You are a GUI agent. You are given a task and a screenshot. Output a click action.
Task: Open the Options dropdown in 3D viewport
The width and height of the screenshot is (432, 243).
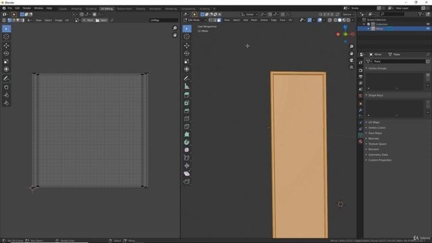pyautogui.click(x=348, y=14)
